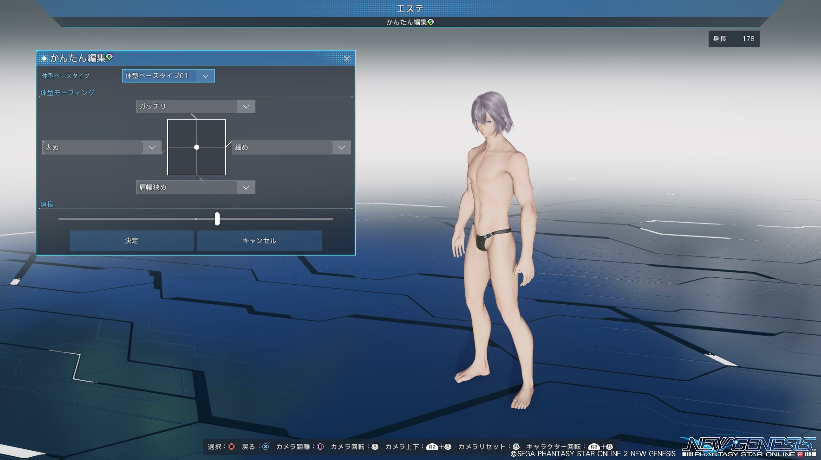Click the red circle select button icon
This screenshot has height=460, width=821.
(231, 447)
